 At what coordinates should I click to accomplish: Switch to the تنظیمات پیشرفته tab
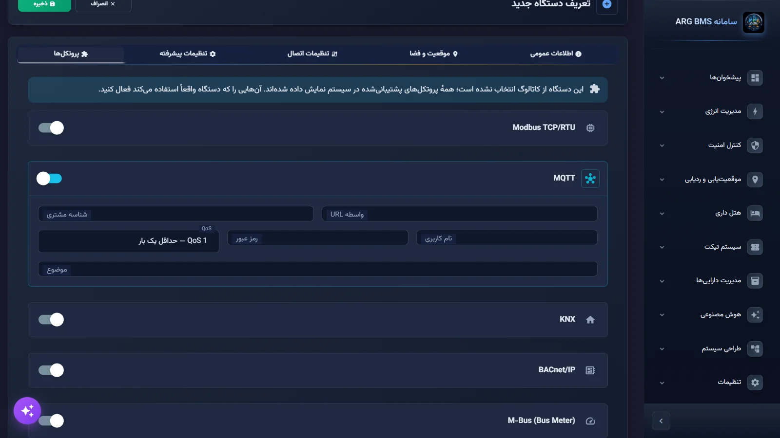188,54
